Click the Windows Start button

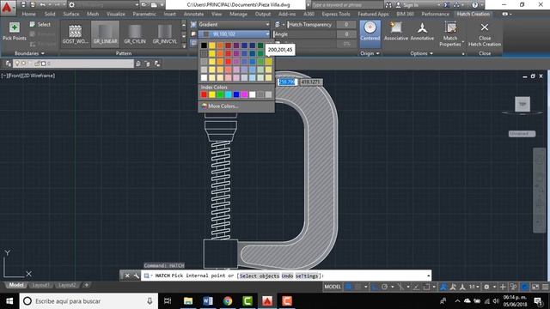click(x=9, y=301)
